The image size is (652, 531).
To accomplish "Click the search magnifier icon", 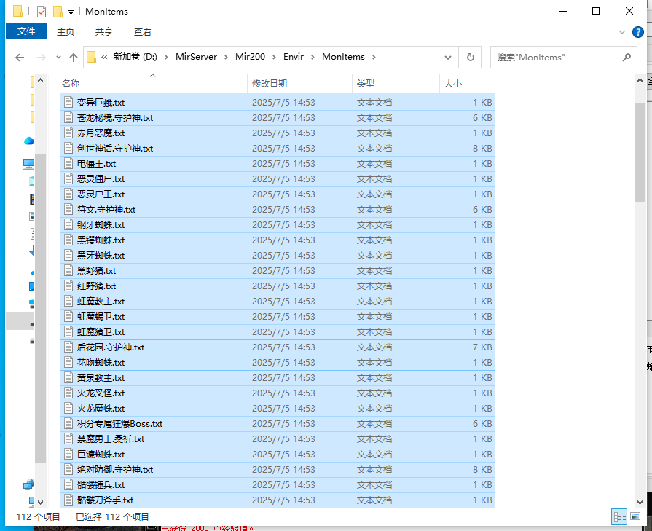I will (627, 58).
